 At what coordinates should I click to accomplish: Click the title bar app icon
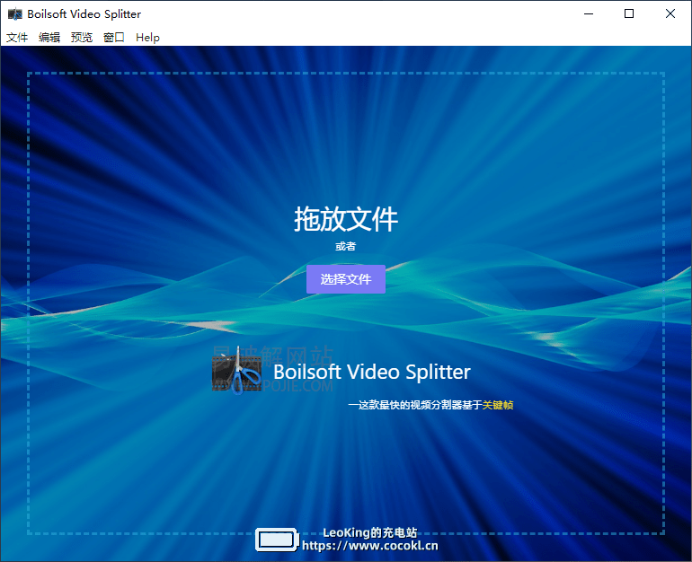coord(15,14)
